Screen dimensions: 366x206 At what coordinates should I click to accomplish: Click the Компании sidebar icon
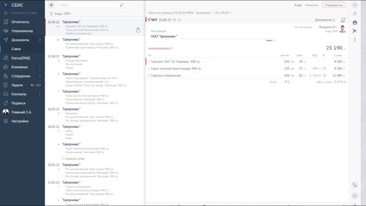(5, 67)
